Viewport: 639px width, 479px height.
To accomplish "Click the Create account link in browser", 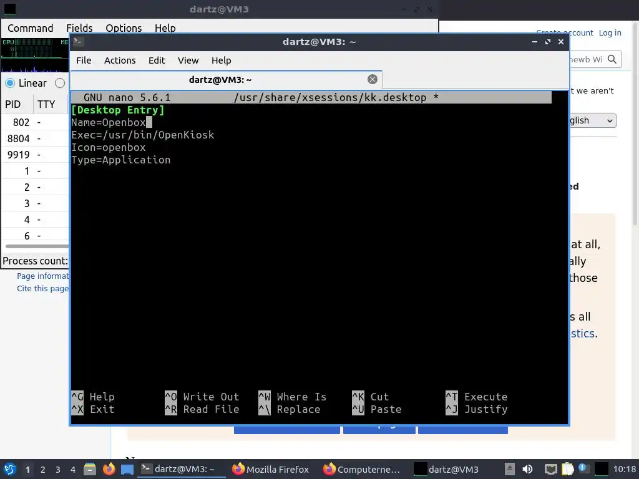I will (564, 32).
